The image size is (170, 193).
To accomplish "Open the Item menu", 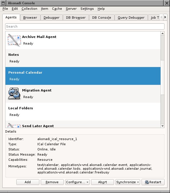I will coord(45,9).
